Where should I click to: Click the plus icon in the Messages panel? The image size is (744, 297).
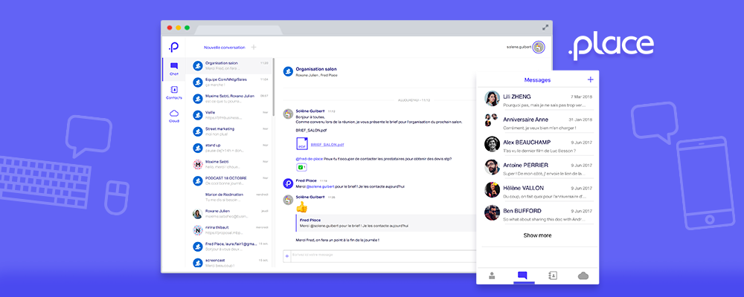[x=590, y=79]
